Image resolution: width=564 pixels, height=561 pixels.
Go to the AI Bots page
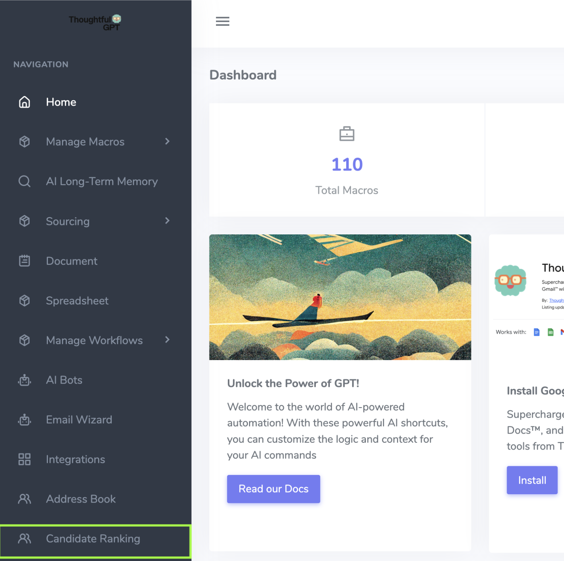(96, 380)
